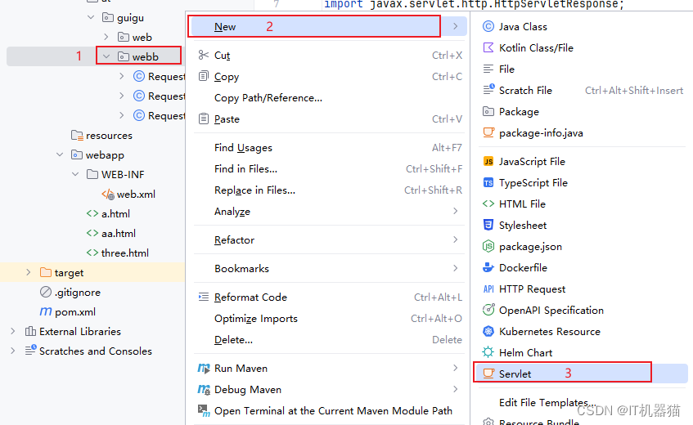Click the Kubernetes Resource icon

[x=488, y=332]
